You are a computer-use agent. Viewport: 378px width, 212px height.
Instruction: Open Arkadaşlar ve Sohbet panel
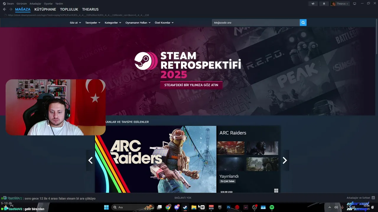click(358, 198)
